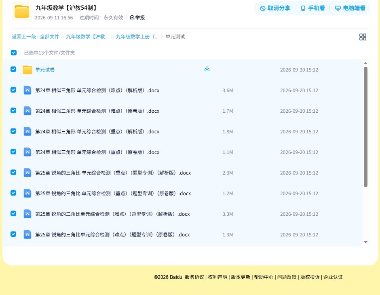Uncheck 第24章 重点 原卷版 checkbox

pyautogui.click(x=13, y=152)
